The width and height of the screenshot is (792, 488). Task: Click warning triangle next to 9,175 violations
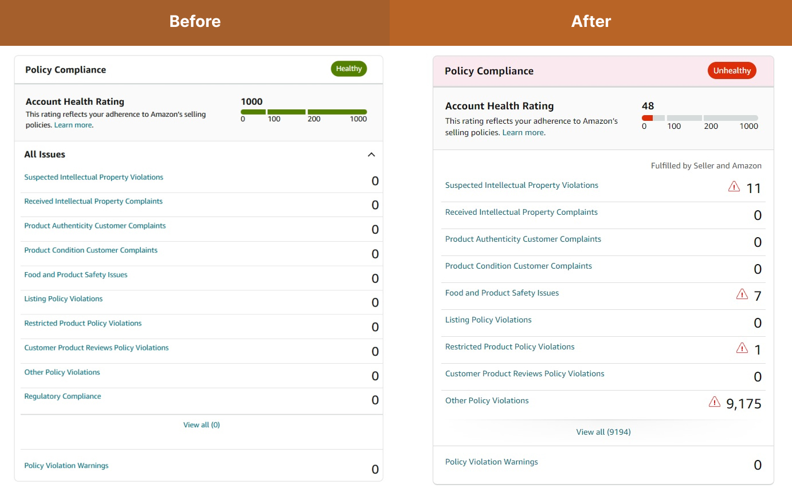(x=714, y=402)
